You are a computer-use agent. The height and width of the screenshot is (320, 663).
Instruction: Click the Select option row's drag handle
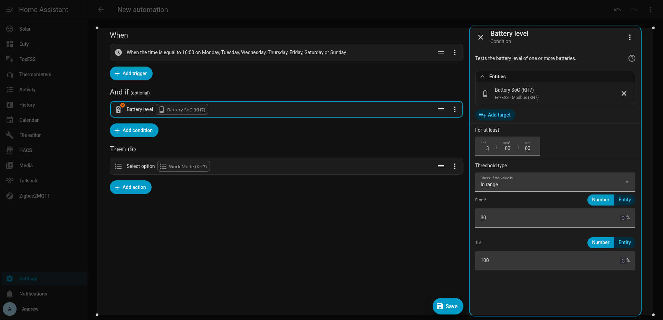(441, 166)
